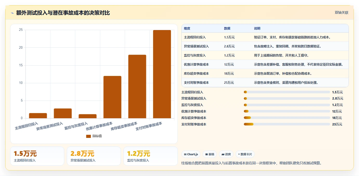Click the description starting 示意包含差额补偿
Screen dimensions: 359x176
point(299,65)
